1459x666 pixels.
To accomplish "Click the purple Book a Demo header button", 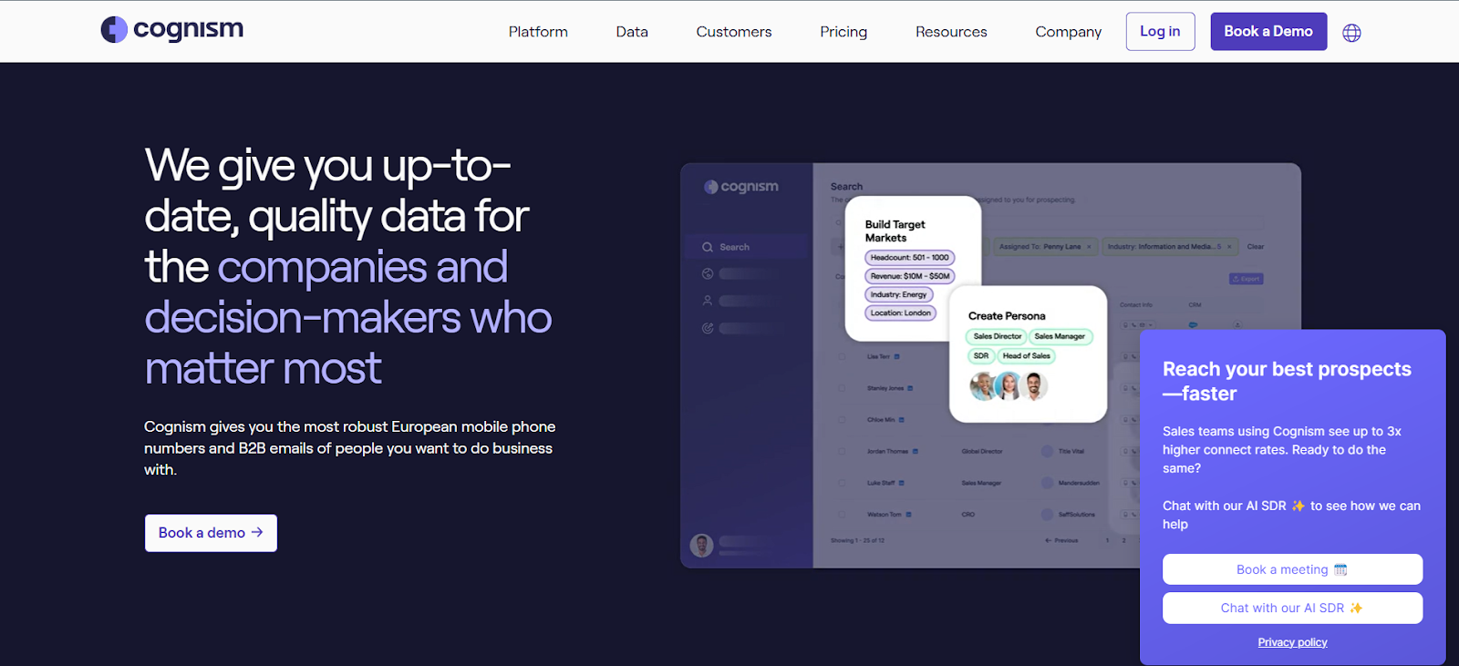I will pos(1268,31).
